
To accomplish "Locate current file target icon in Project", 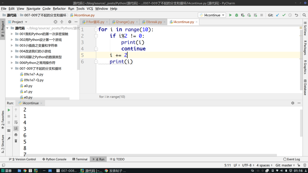I will point(55,22).
